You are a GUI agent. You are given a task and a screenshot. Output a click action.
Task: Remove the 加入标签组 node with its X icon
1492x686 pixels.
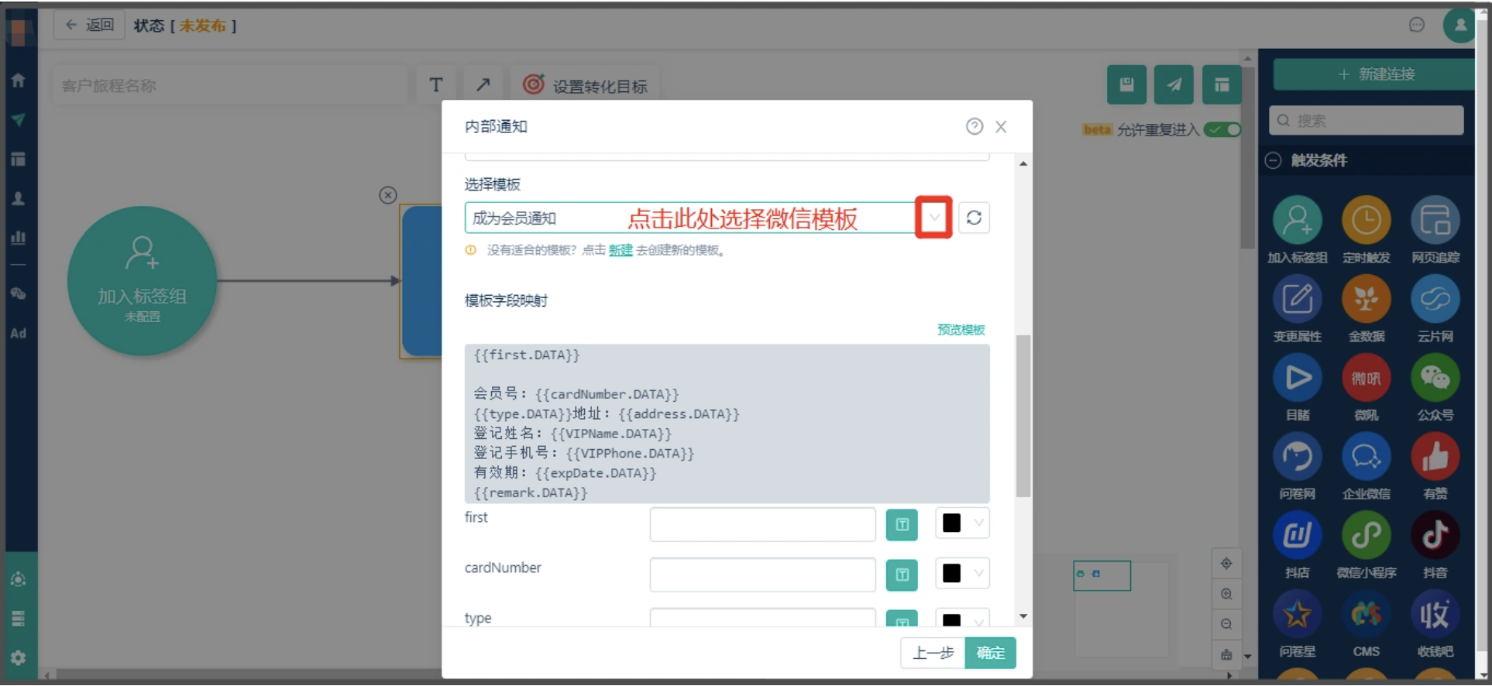pyautogui.click(x=388, y=195)
